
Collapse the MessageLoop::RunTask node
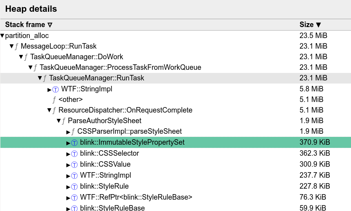[x=12, y=46]
